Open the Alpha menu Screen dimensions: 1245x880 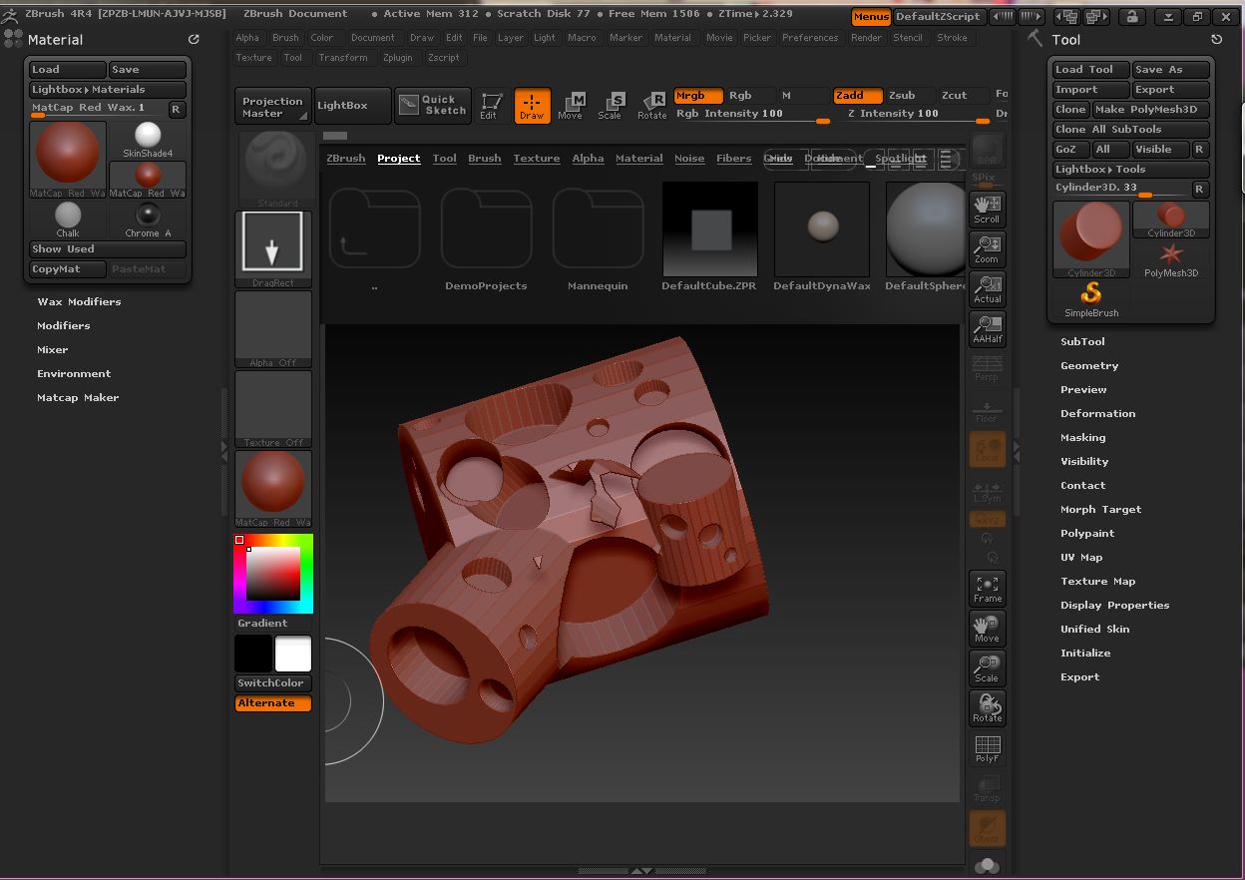247,38
